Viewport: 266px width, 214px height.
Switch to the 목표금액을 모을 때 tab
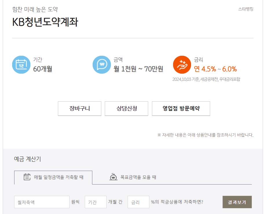point(133,177)
